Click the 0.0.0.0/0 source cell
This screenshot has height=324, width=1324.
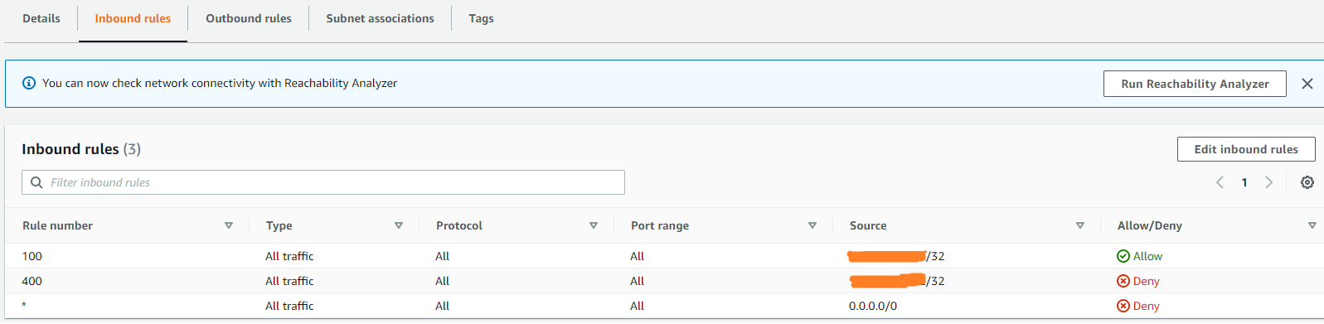click(x=873, y=306)
